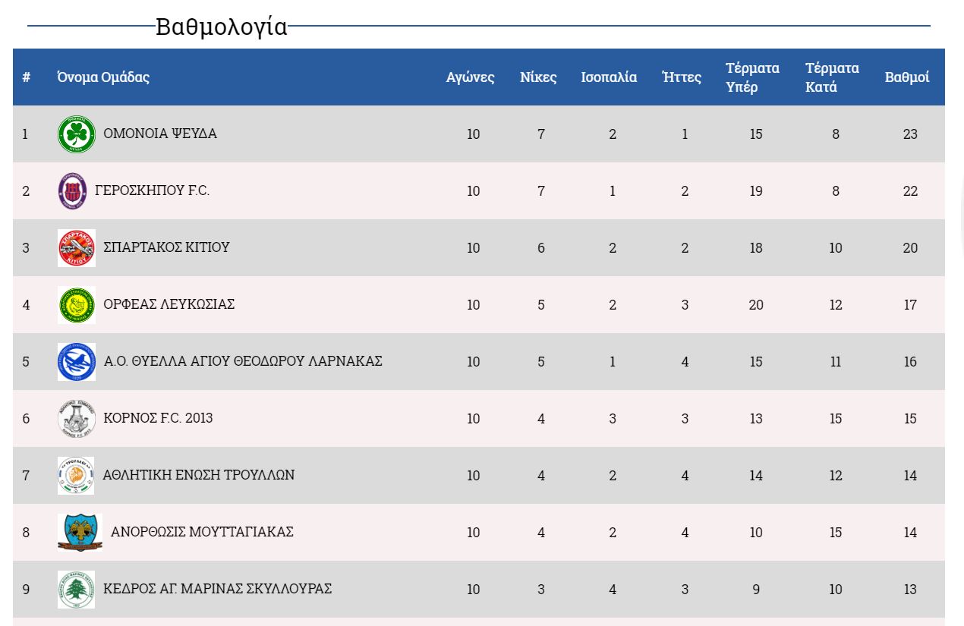Click the Geroskipou F.C. purple crest
964x626 pixels.
[72, 191]
